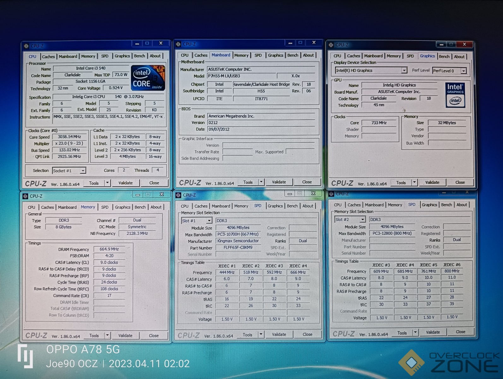Click Multiplier x 23.0 ( 9 - 23 ) value
Screen dimensions: 503x379
(69, 143)
